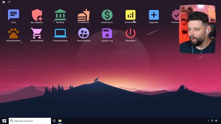The height and width of the screenshot is (124, 221).
Task: Open the Ban Appeals shield icon
Action: click(37, 15)
